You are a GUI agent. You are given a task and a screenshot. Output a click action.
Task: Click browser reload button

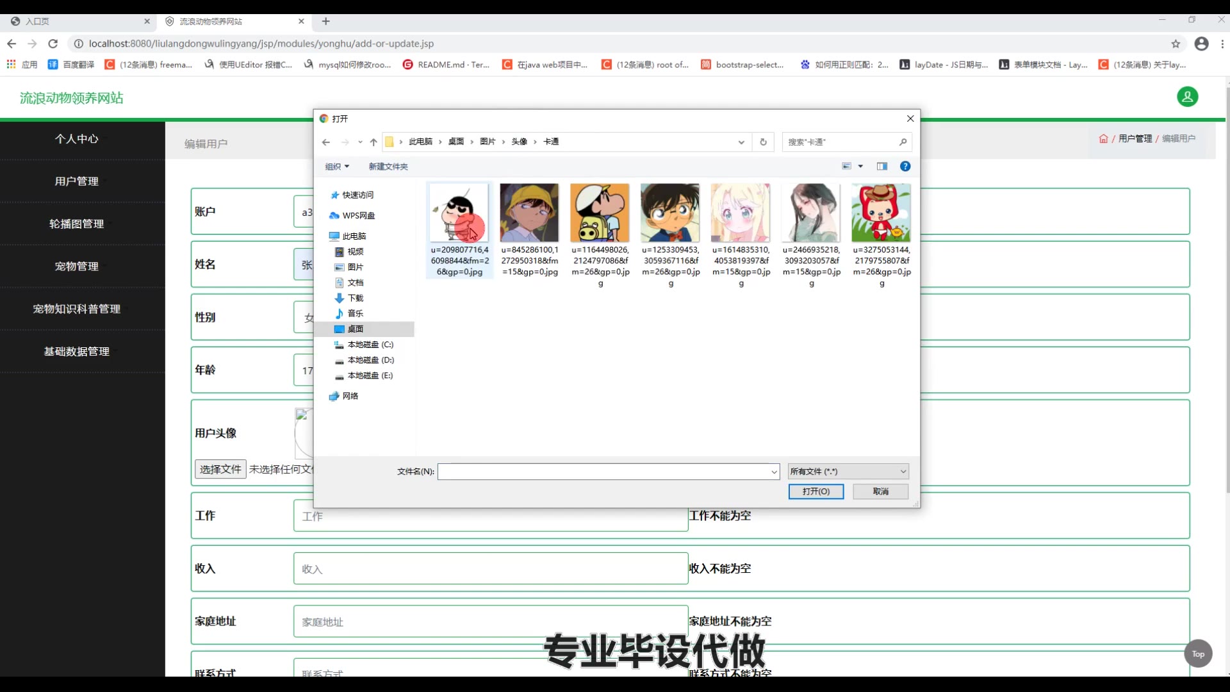coord(53,44)
